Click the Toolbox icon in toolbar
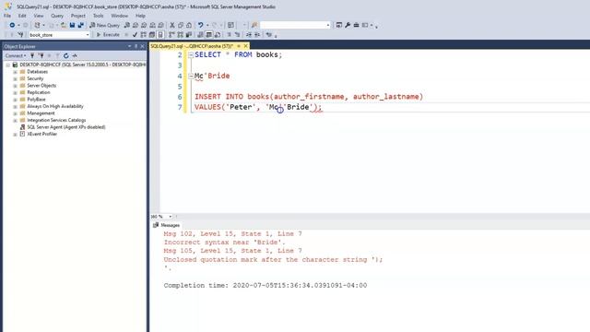 [356, 25]
